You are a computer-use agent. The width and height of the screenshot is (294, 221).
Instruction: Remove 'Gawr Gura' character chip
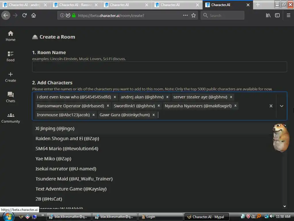click(x=153, y=115)
